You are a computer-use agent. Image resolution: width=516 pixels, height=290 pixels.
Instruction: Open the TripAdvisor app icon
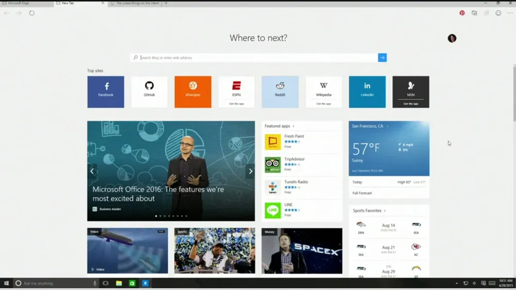click(x=273, y=165)
